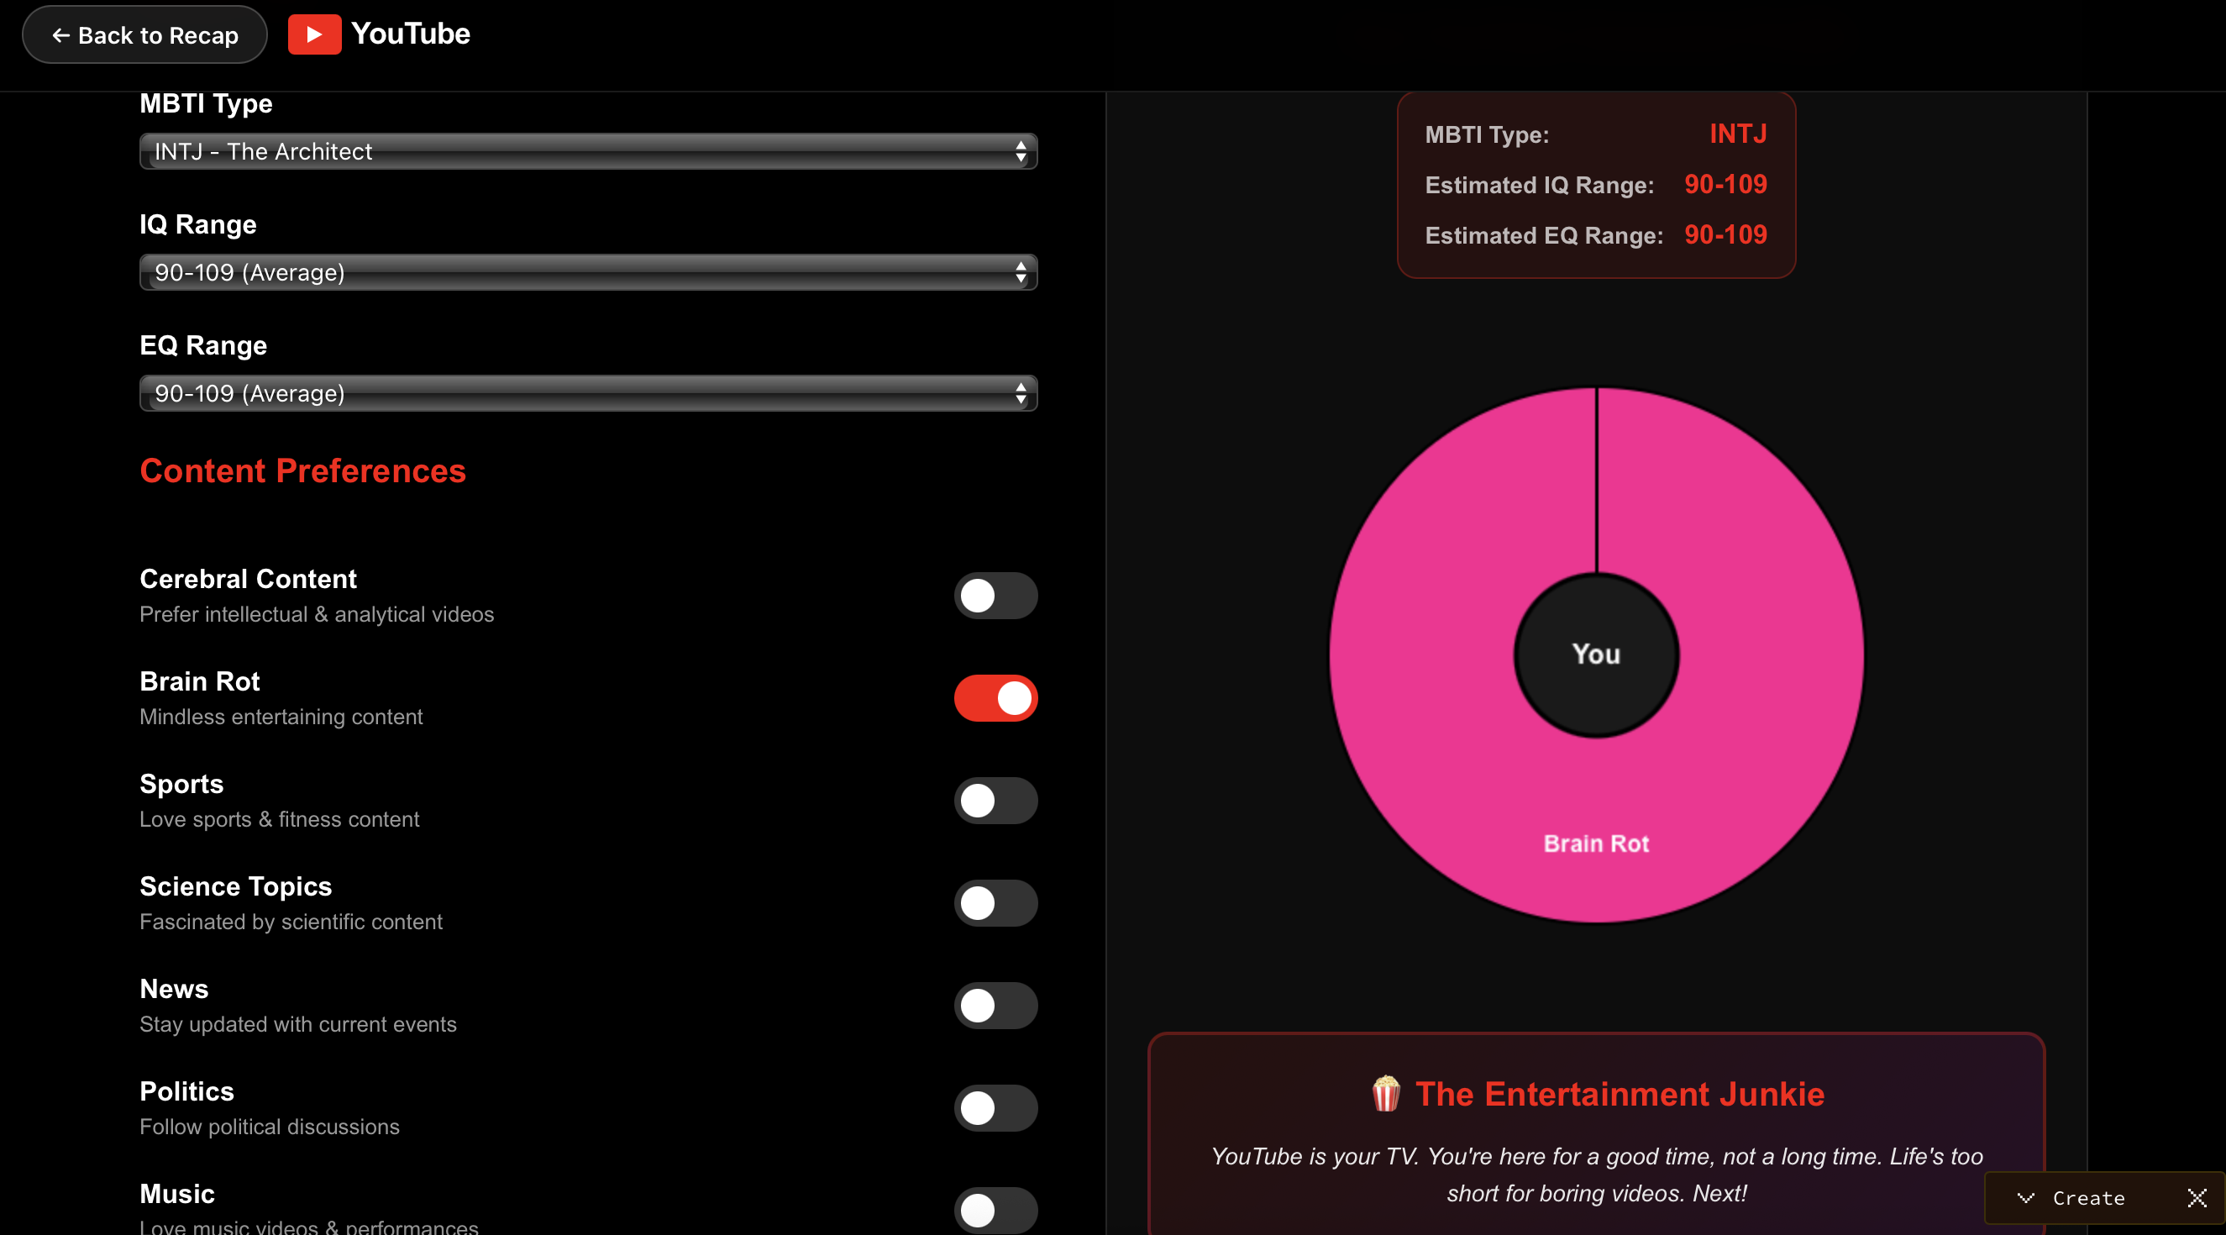Switch on Science Topics preference
2226x1235 pixels.
pyautogui.click(x=995, y=903)
